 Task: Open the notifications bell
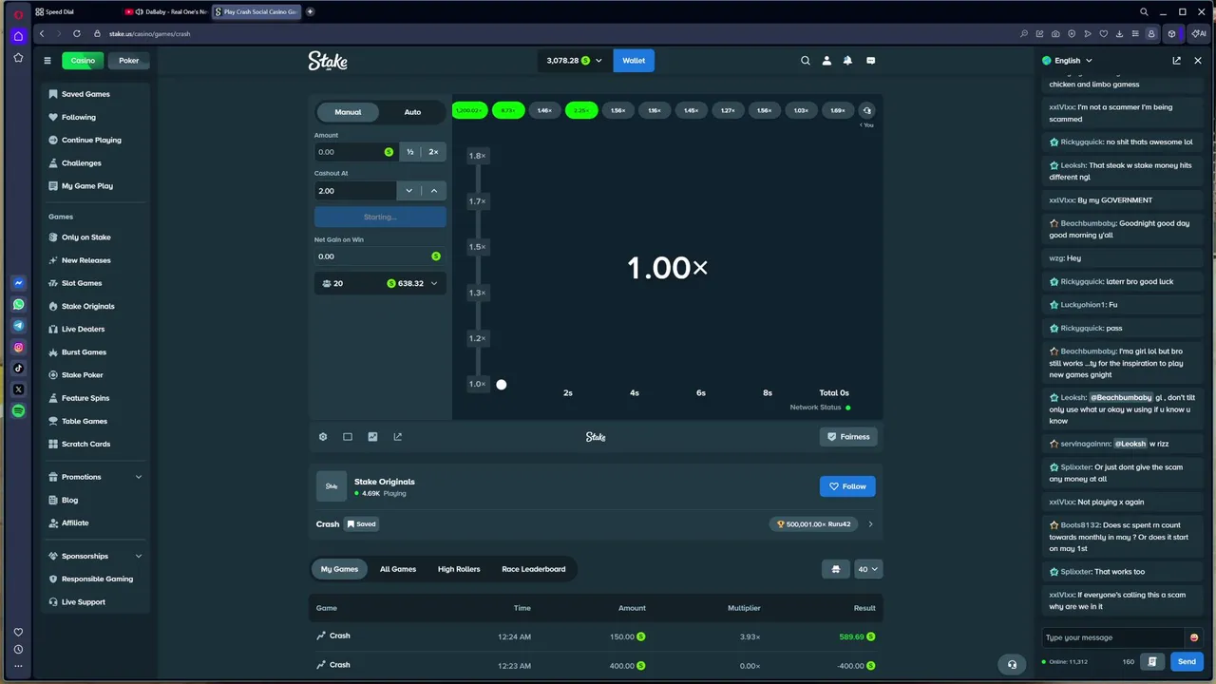pos(847,61)
